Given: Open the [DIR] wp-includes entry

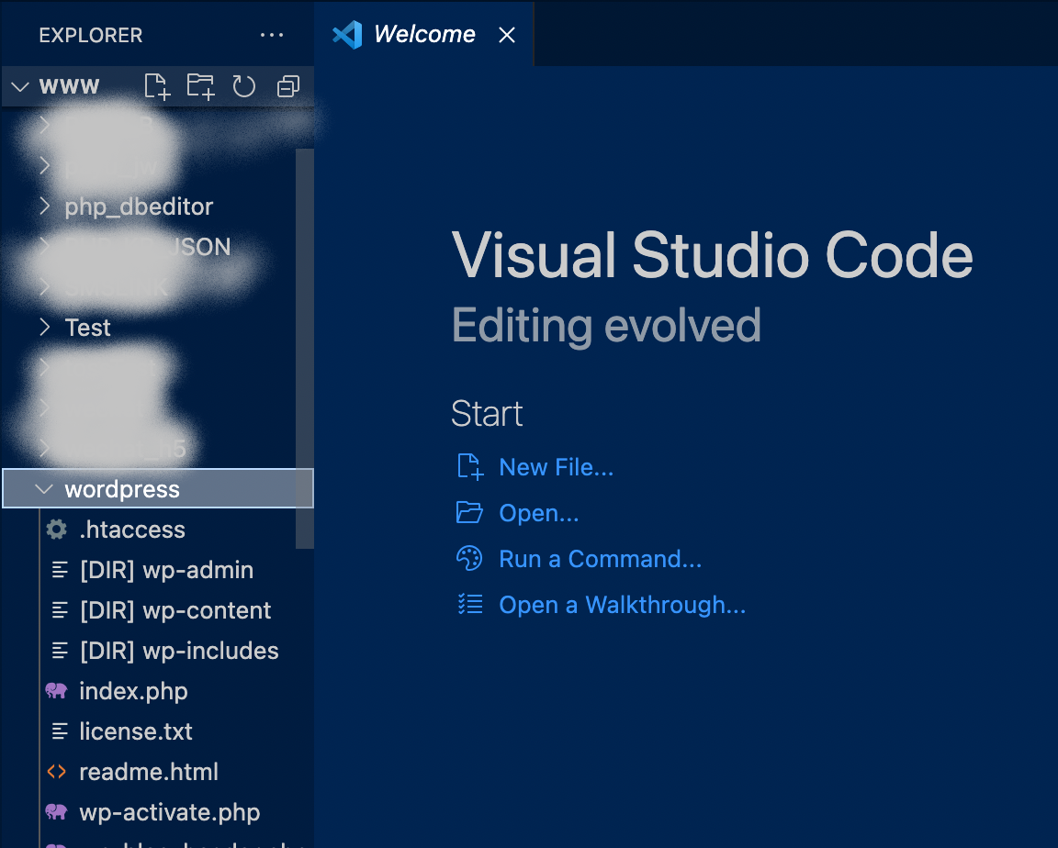Looking at the screenshot, I should [179, 652].
